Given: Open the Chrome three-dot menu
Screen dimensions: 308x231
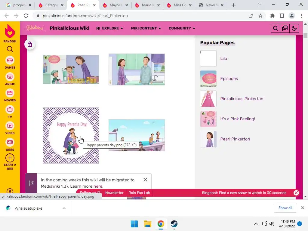Looking at the screenshot, I should click(301, 16).
